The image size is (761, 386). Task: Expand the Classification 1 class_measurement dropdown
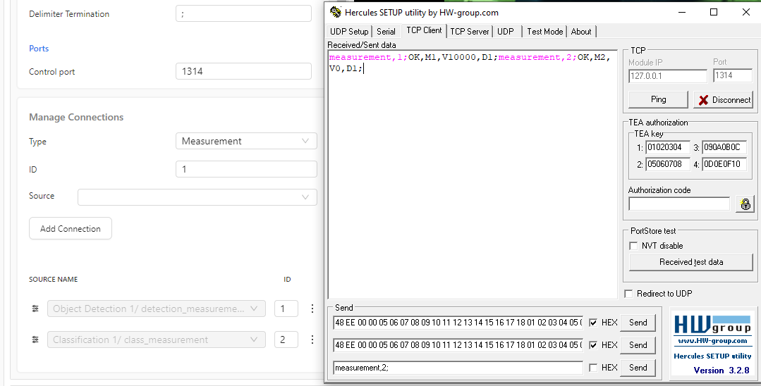[x=157, y=340]
